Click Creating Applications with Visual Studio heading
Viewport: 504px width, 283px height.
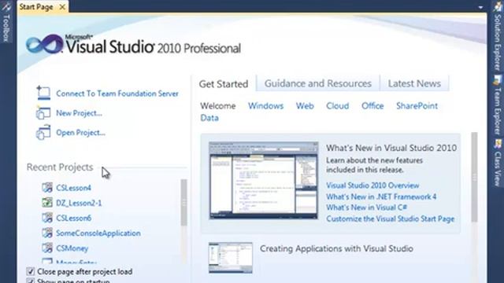pos(336,248)
